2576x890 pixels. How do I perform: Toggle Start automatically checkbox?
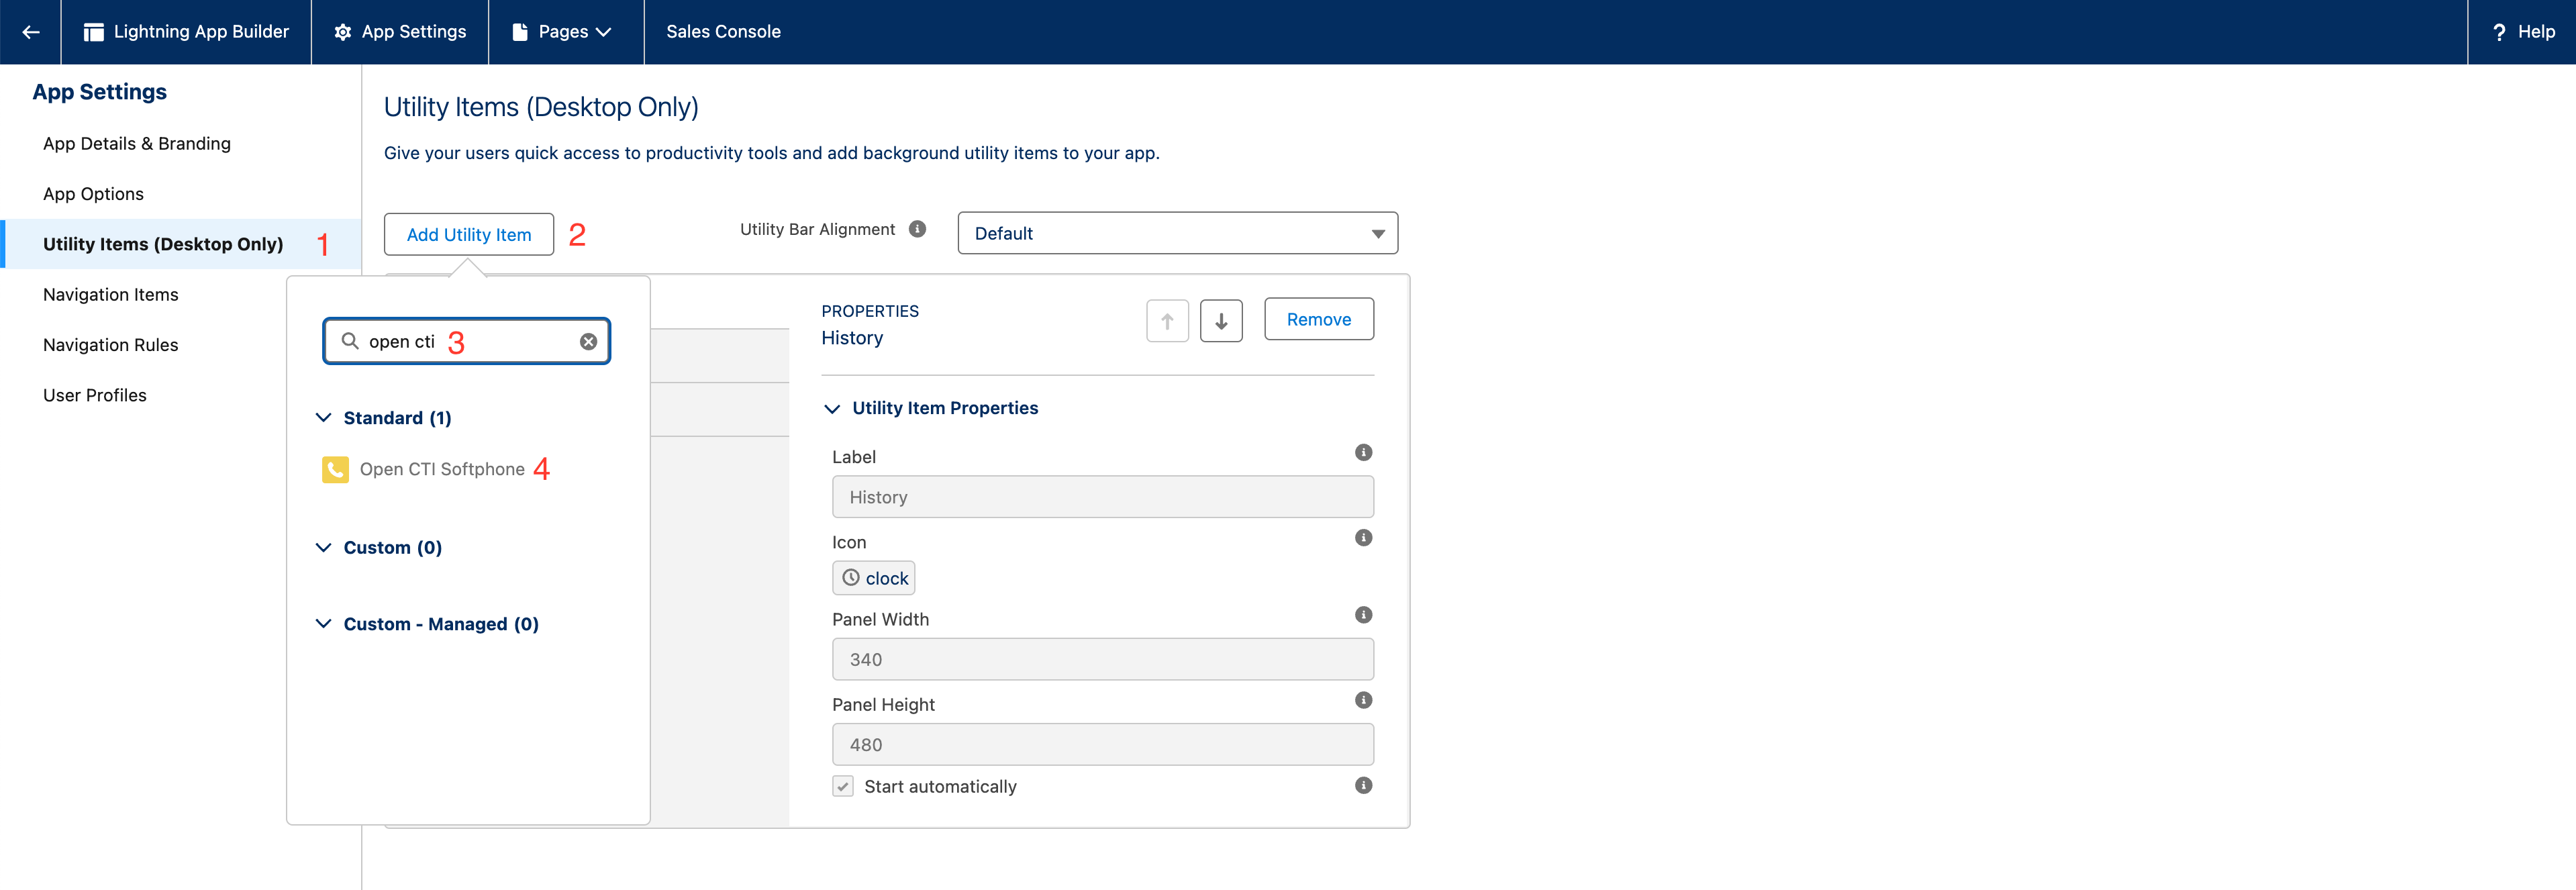[x=843, y=786]
